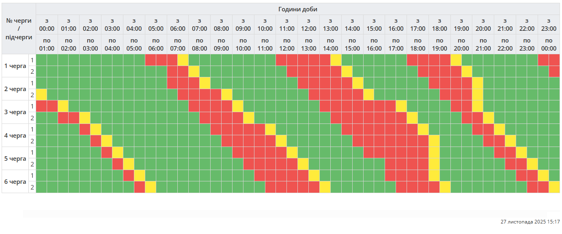The image size is (562, 234).
Task: Click last red cell of 1 черга subqueue 2
Action: (x=554, y=71)
